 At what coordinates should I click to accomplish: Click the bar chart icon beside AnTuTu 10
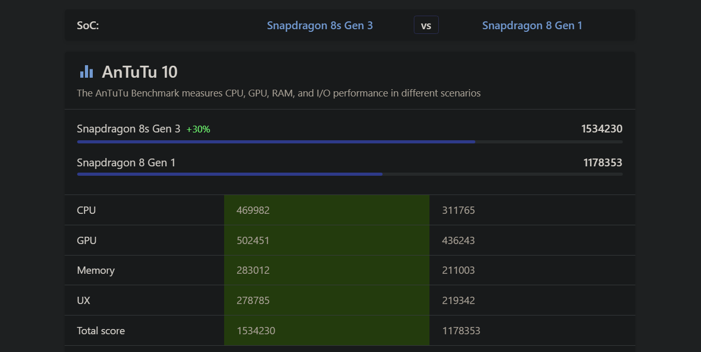(87, 72)
